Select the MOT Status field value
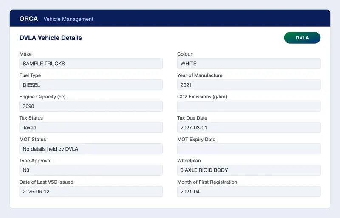The image size is (340, 218). coord(91,149)
